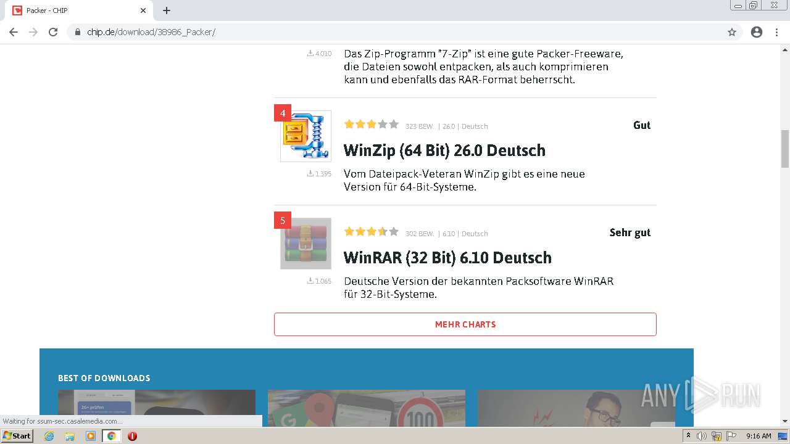Click '323 BEW.' review count
Screen dimensions: 790x444
tap(420, 126)
